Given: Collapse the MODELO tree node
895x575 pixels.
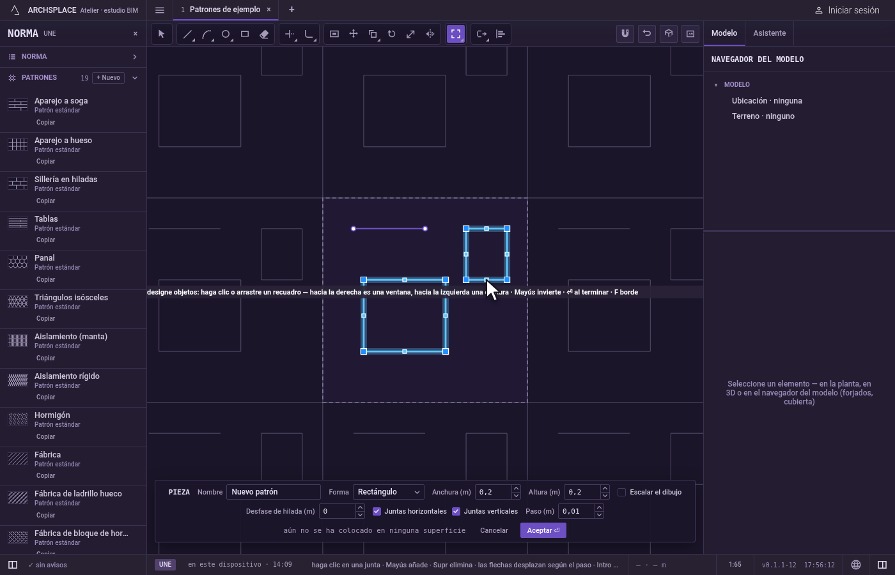Looking at the screenshot, I should coord(716,85).
